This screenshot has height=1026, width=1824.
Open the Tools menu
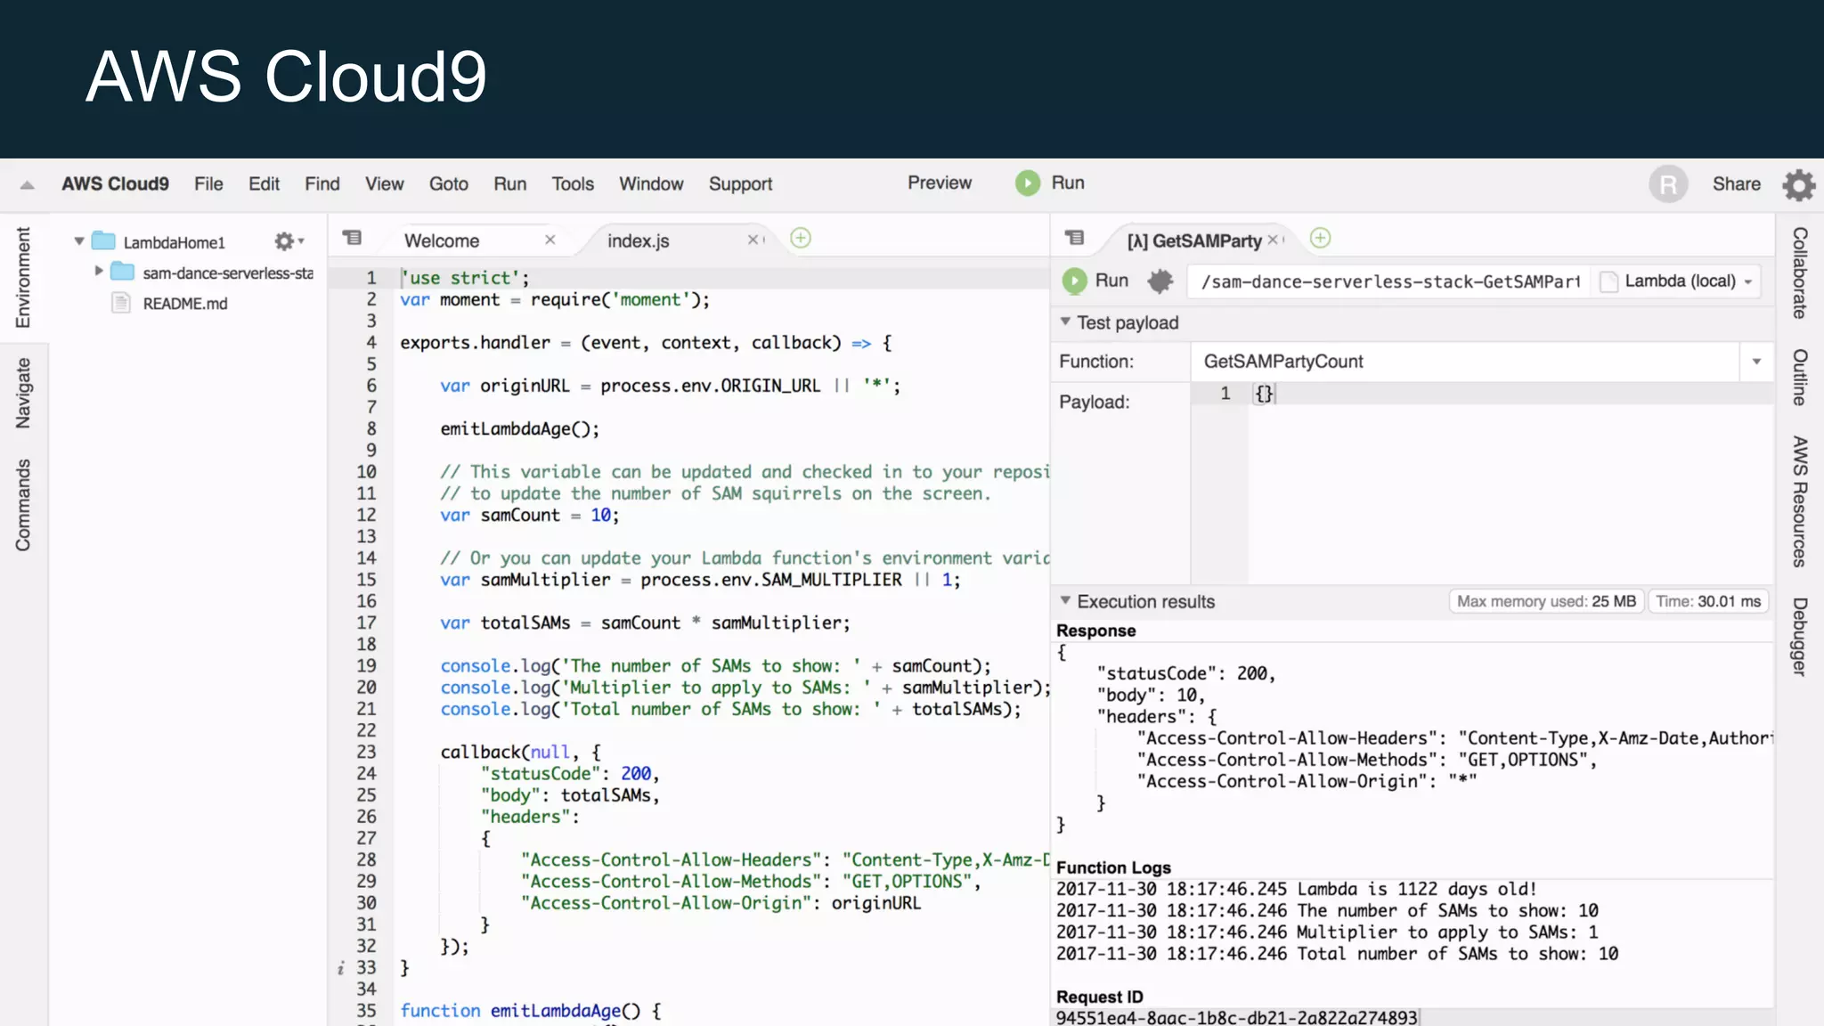click(572, 184)
